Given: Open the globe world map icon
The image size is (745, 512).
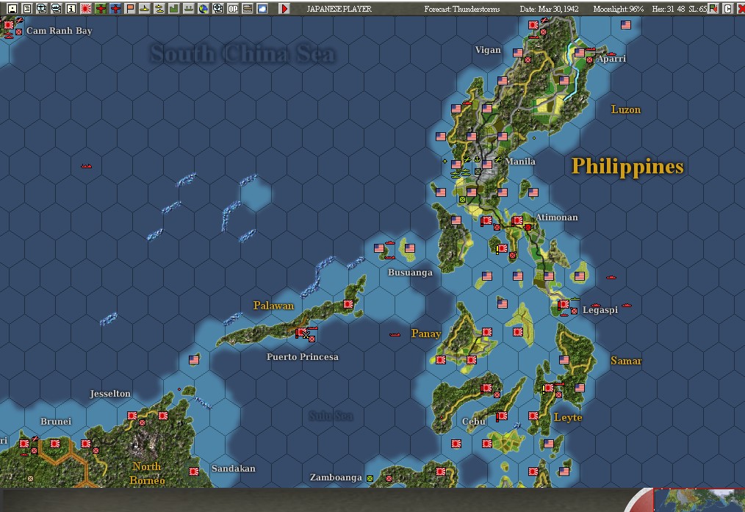Looking at the screenshot, I should (204, 7).
